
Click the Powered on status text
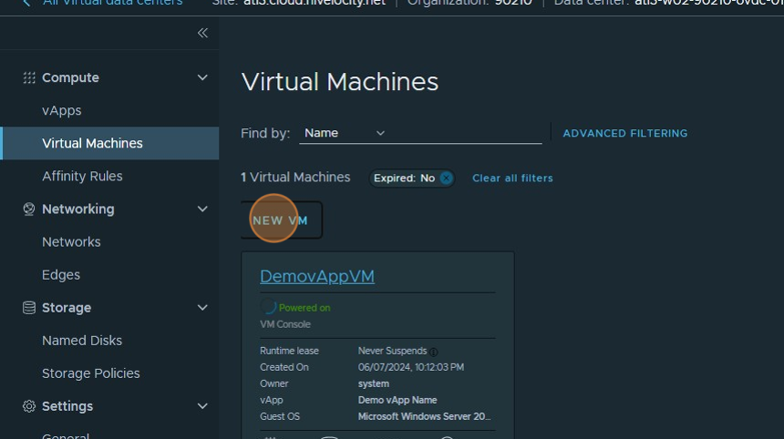coord(304,308)
